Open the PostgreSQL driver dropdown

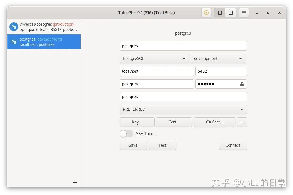(x=154, y=58)
